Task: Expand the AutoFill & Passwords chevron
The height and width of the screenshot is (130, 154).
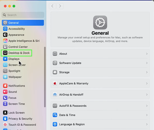Action: 147,106
